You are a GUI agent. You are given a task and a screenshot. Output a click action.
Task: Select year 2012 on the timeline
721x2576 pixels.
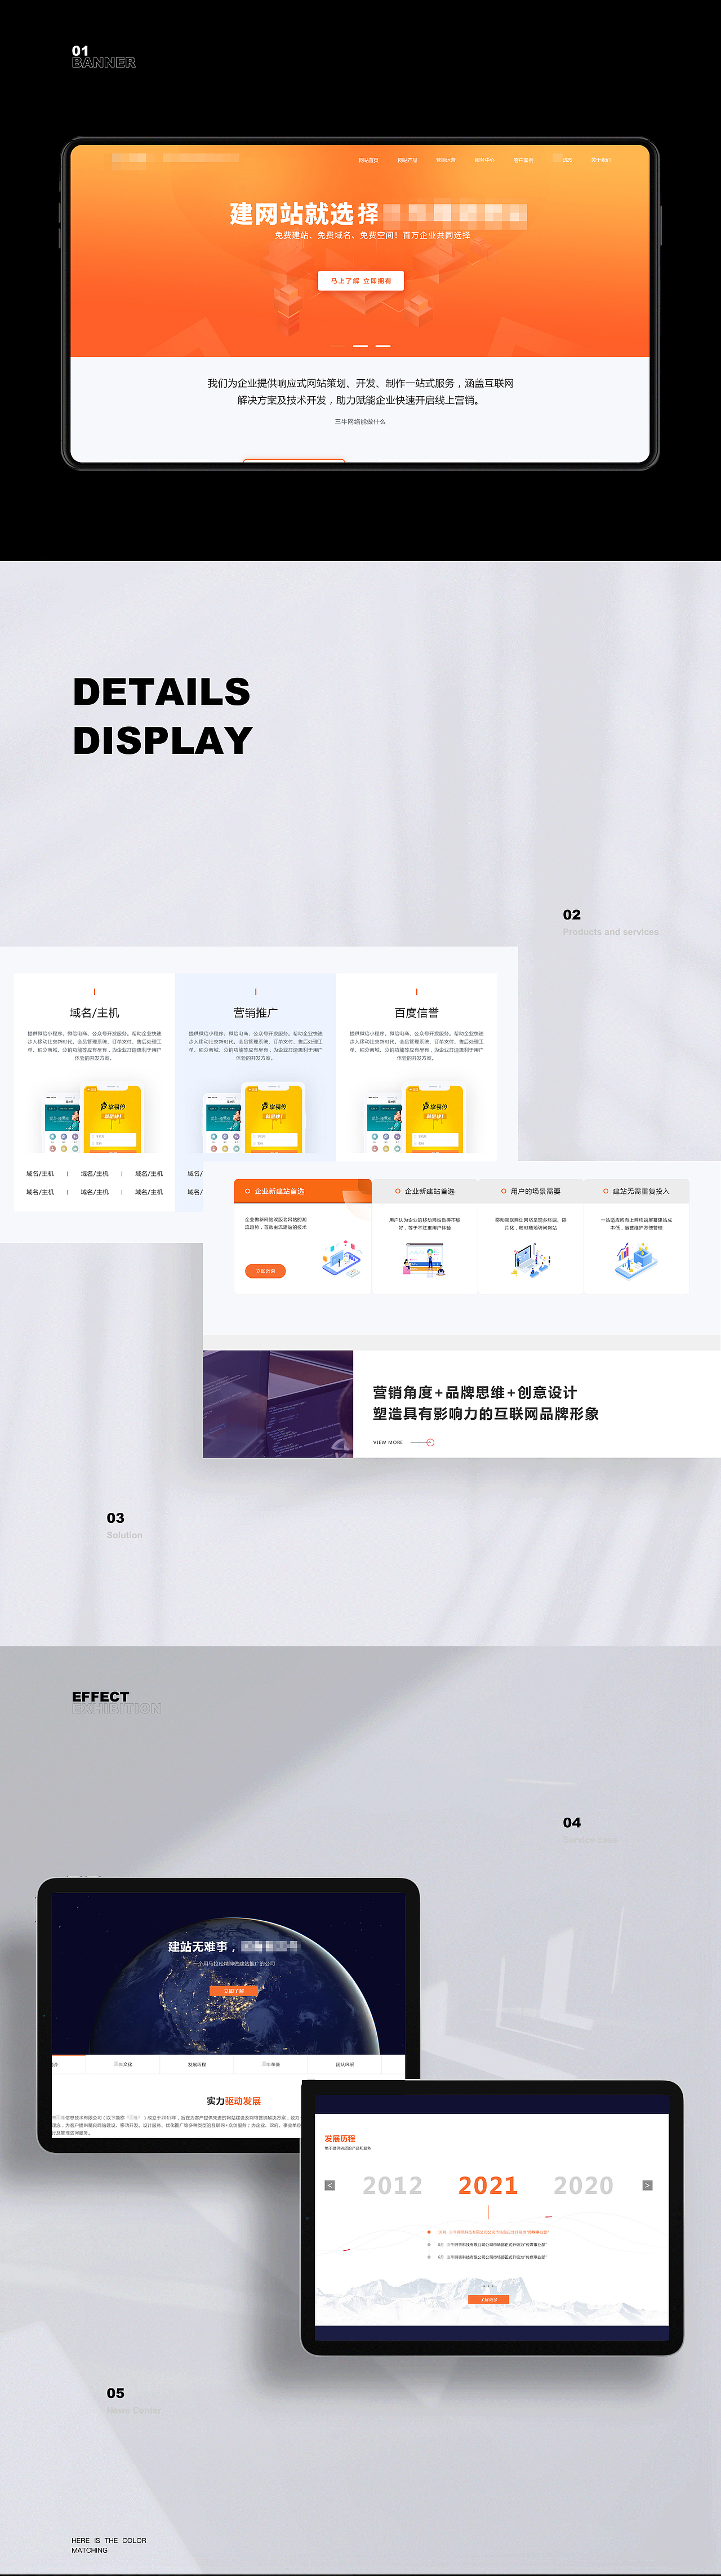click(x=392, y=2186)
